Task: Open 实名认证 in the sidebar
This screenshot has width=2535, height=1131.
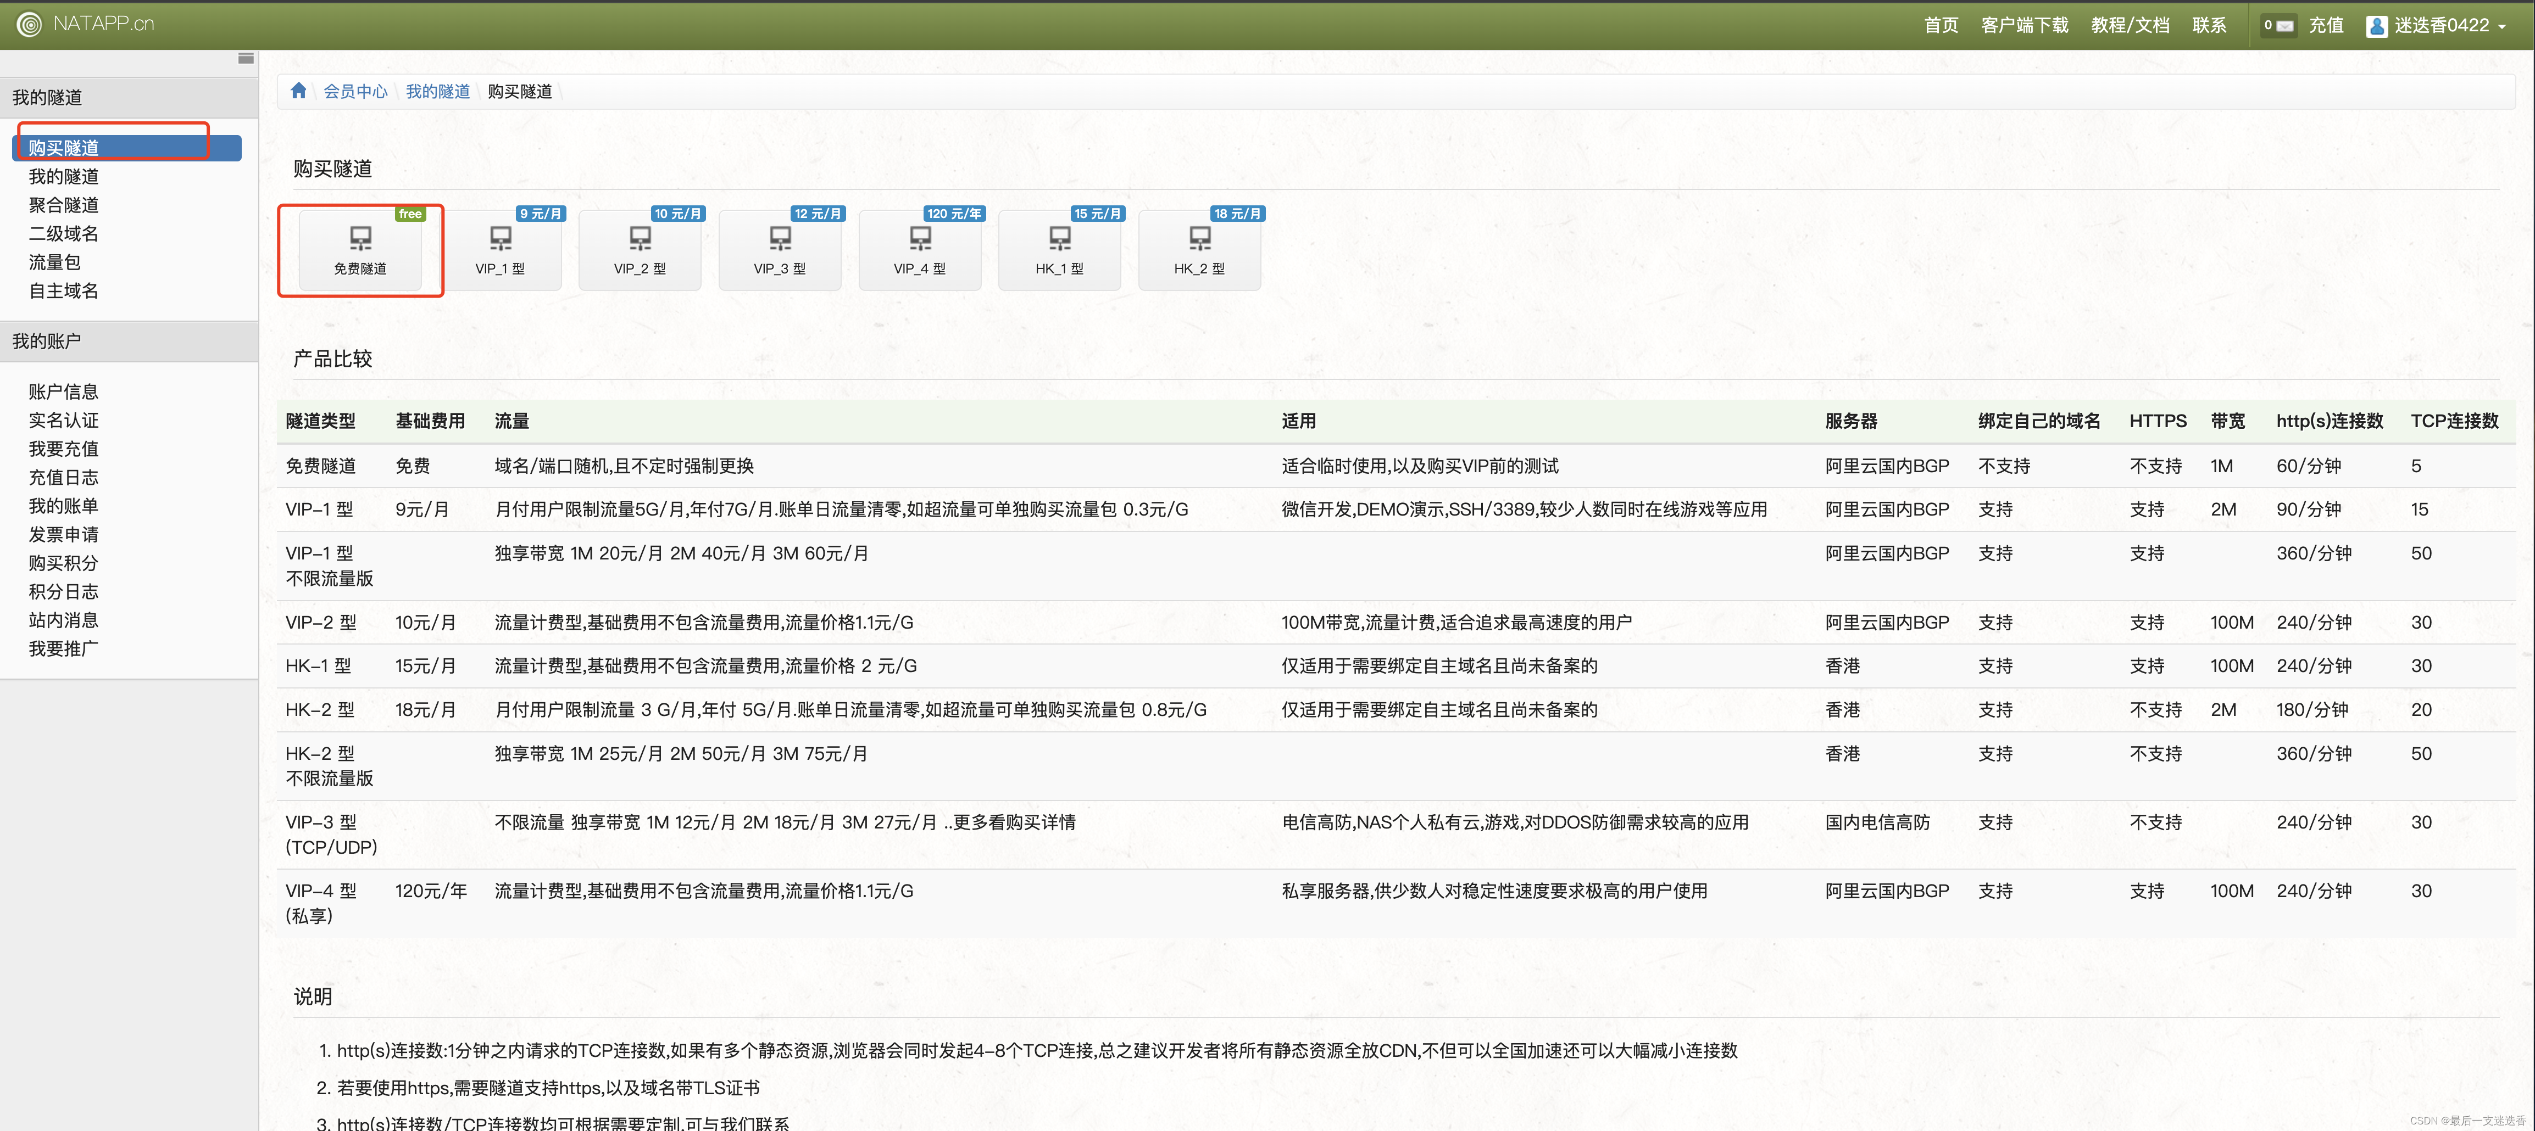Action: click(63, 420)
